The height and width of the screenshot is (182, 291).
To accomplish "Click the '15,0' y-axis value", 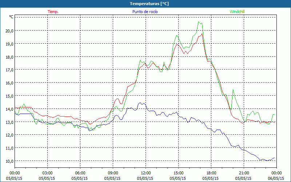I will click(x=9, y=96).
